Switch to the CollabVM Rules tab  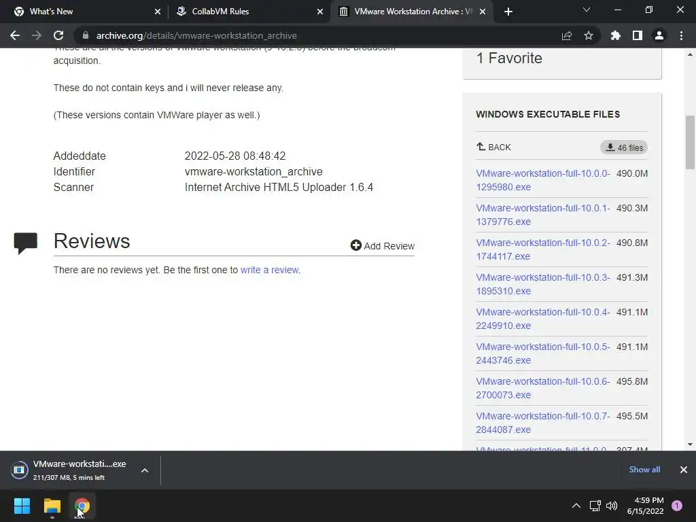[249, 12]
